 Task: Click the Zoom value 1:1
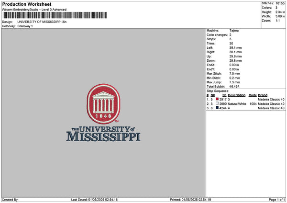[x=277, y=21]
